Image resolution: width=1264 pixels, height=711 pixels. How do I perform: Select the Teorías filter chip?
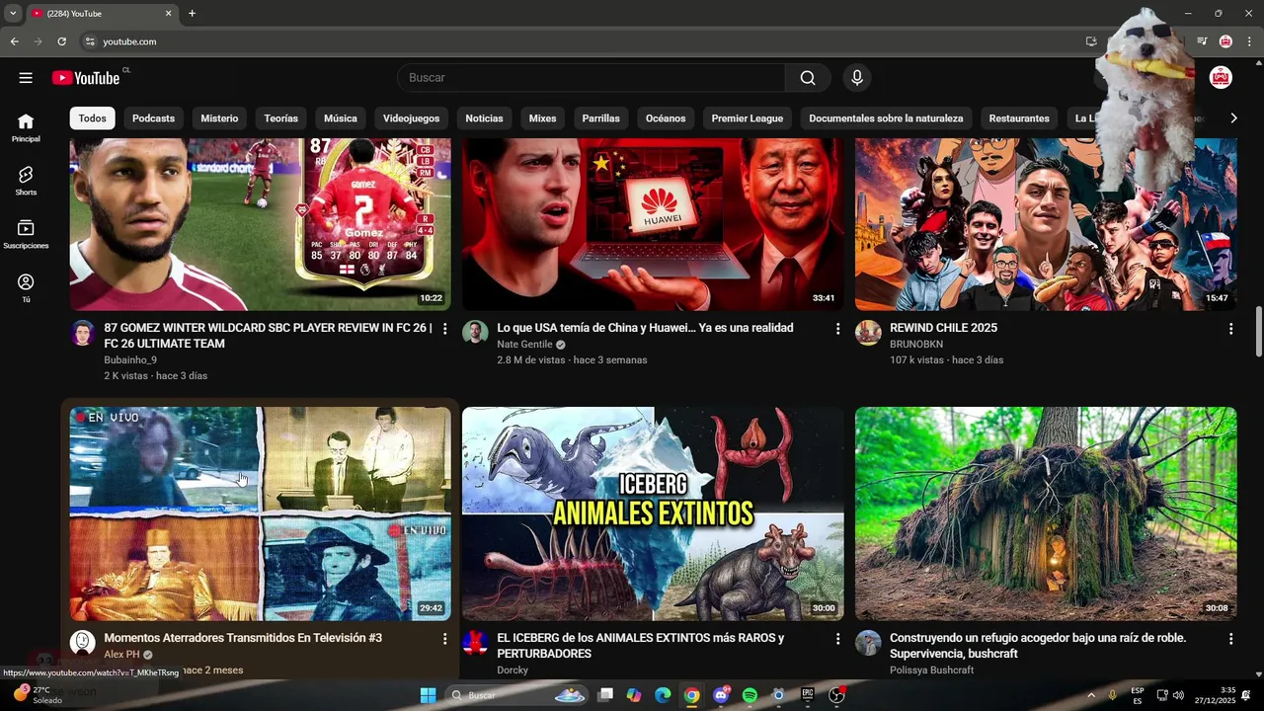point(280,118)
